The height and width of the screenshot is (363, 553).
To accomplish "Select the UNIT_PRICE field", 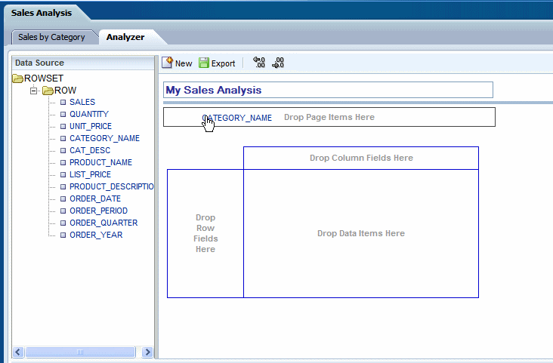I will click(91, 126).
